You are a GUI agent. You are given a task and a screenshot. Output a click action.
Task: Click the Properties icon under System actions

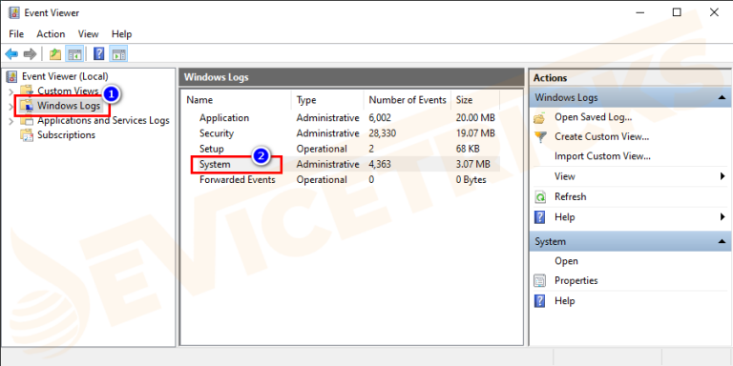click(540, 280)
